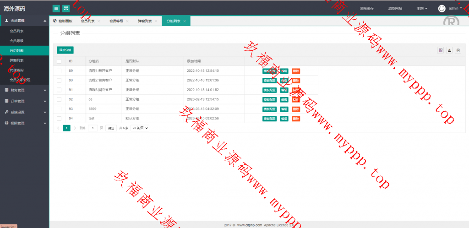Collapse sidebar with the hamburger menu icon
The height and width of the screenshot is (228, 469).
[56, 8]
